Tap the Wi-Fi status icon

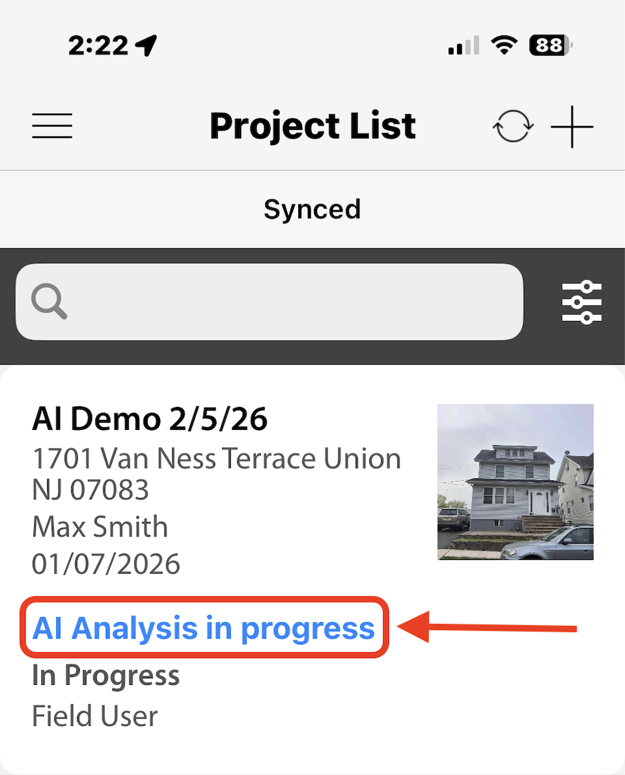point(503,46)
